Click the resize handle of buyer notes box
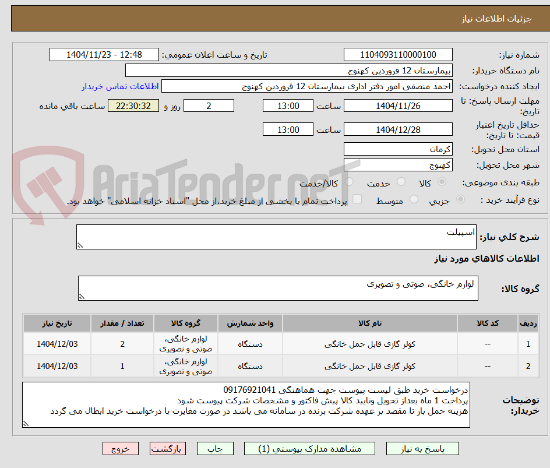Image resolution: width=550 pixels, height=468 pixels. click(26, 424)
